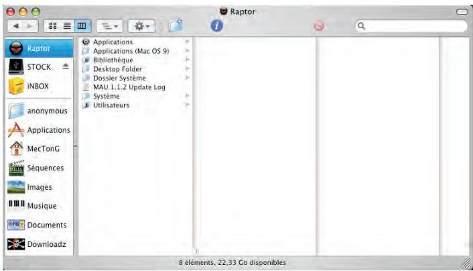Switch to list view
Screen dimensions: 473x271
click(x=67, y=26)
